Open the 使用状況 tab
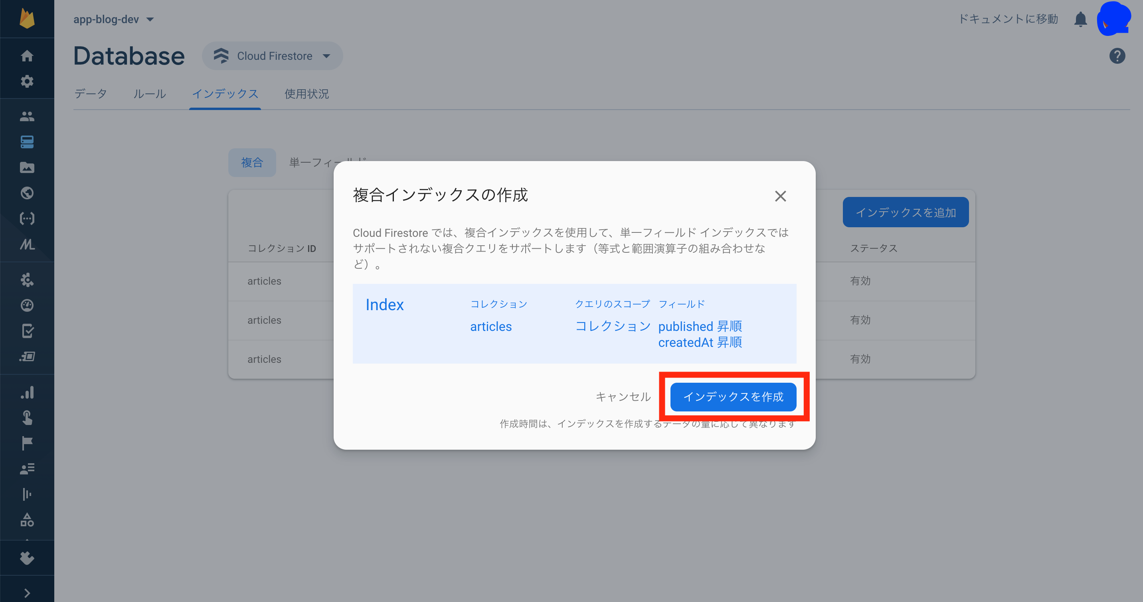1143x602 pixels. 307,94
